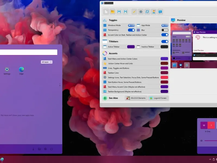Click the file explorer icon in Start footer
This screenshot has height=163, width=217.
(39, 149)
